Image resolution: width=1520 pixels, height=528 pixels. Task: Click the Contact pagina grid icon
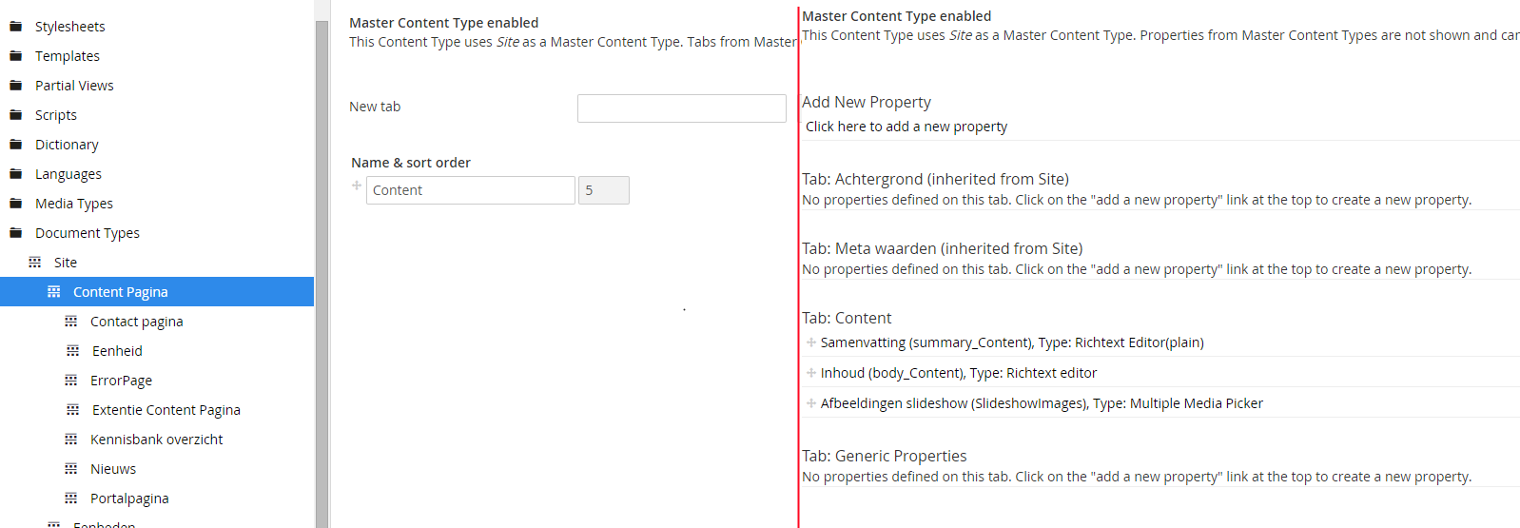[x=71, y=322]
